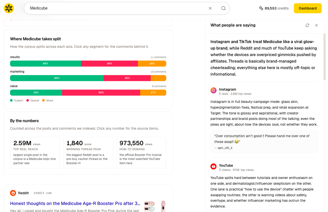Click "5 reels · 2.6M top views"
The width and height of the screenshot is (328, 212).
point(235,94)
